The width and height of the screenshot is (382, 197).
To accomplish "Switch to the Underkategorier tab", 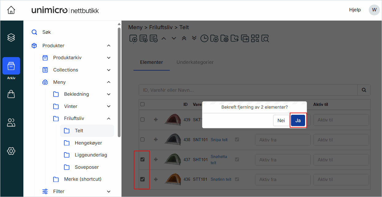I will click(x=195, y=62).
